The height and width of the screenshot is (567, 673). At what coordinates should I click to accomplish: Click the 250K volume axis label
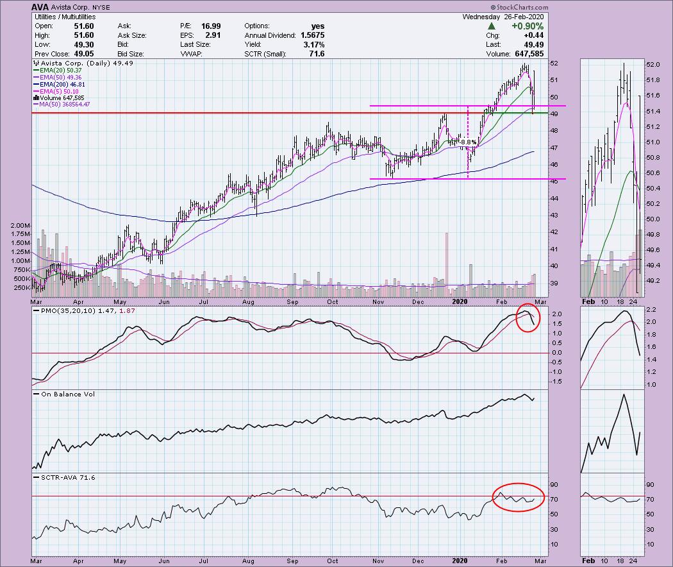pyautogui.click(x=21, y=287)
